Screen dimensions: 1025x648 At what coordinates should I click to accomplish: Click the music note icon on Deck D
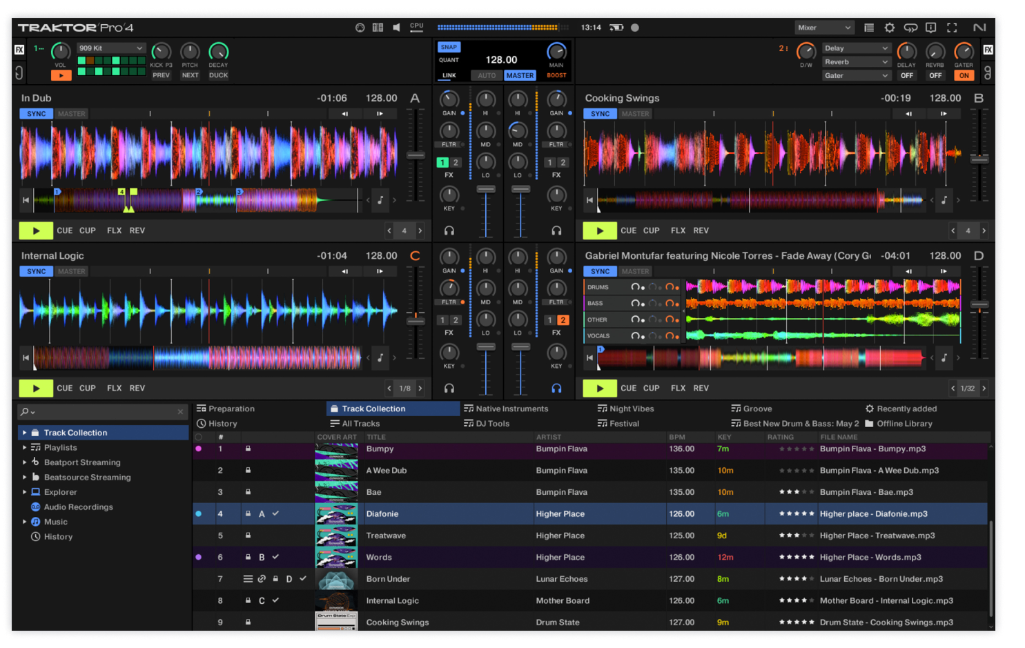[x=944, y=357]
